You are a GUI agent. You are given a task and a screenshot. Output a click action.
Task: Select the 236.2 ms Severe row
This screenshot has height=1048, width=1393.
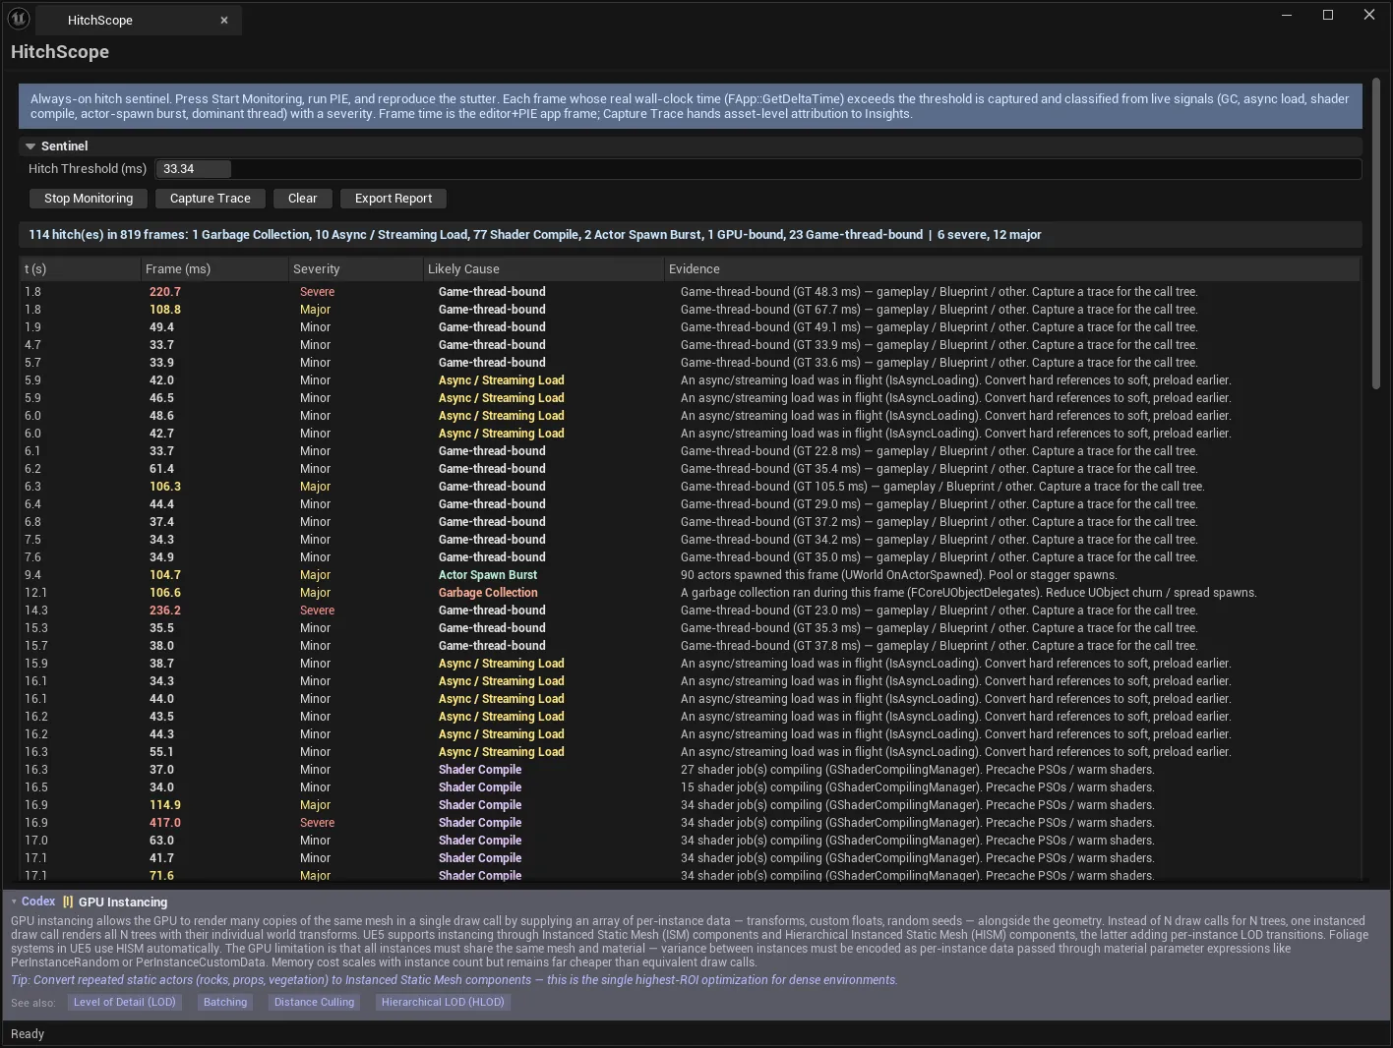point(690,611)
